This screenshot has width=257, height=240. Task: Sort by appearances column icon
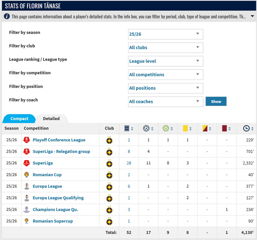point(127,128)
